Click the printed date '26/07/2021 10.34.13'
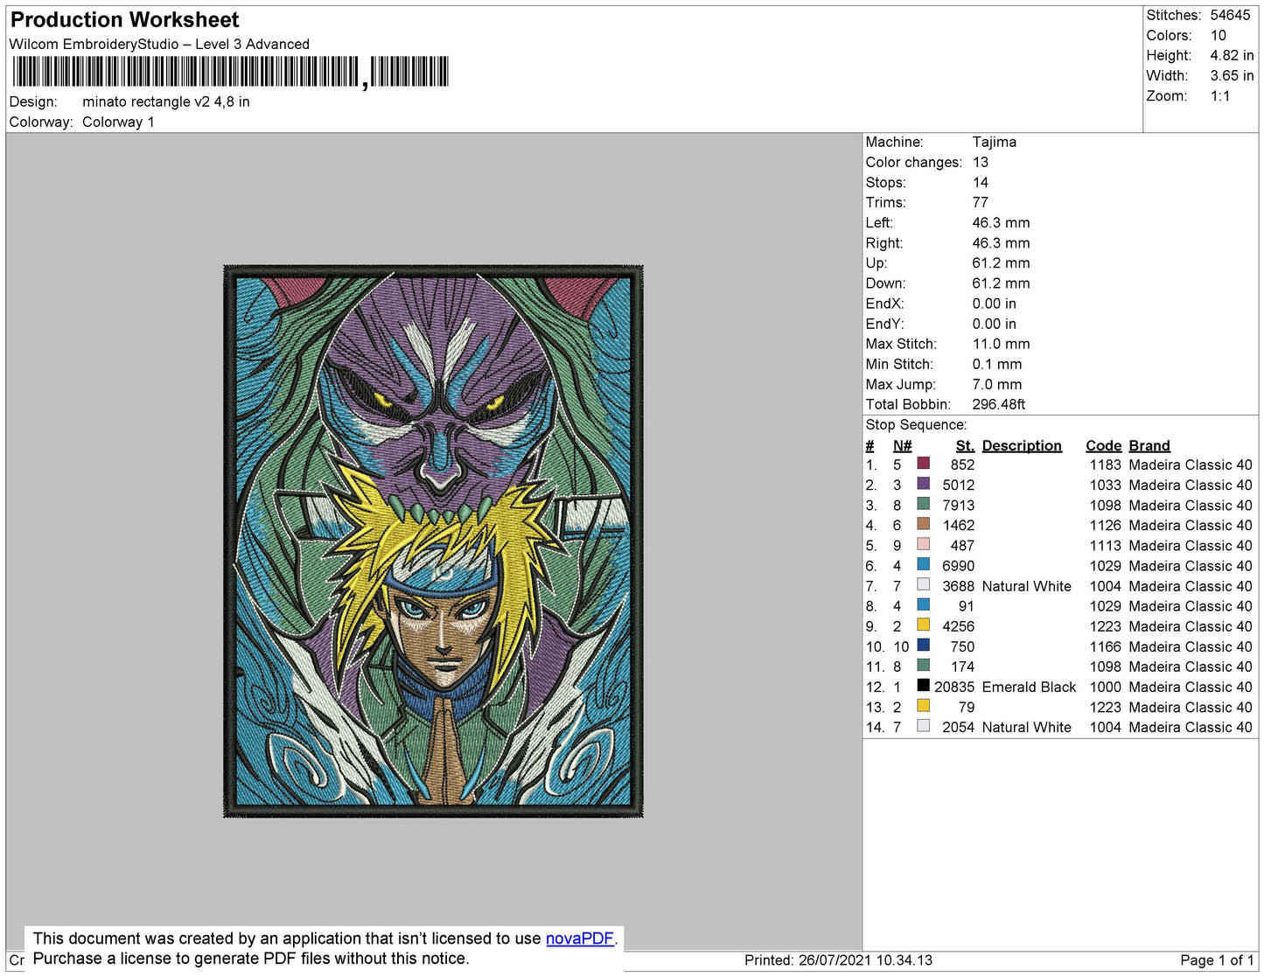The image size is (1264, 977). (x=865, y=960)
